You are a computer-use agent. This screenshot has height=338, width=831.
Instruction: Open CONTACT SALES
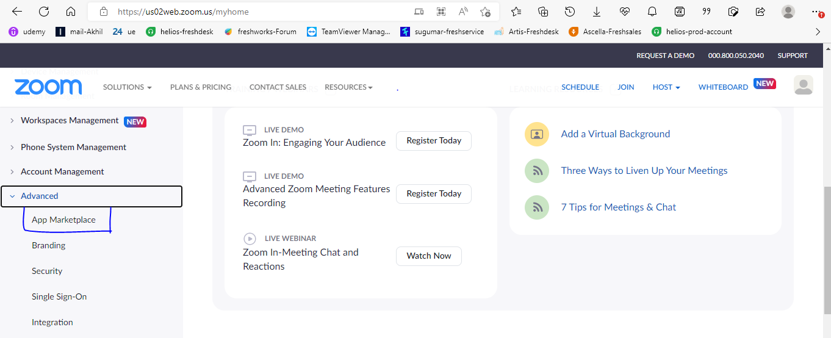pos(278,87)
